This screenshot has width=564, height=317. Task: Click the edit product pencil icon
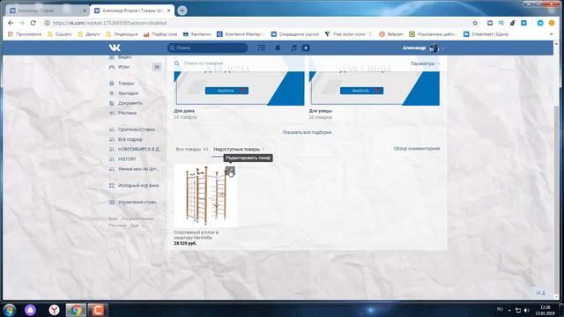pyautogui.click(x=230, y=171)
